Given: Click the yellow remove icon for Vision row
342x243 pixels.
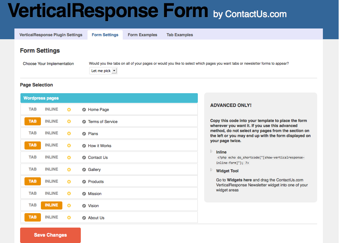Looking at the screenshot, I should point(69,205).
